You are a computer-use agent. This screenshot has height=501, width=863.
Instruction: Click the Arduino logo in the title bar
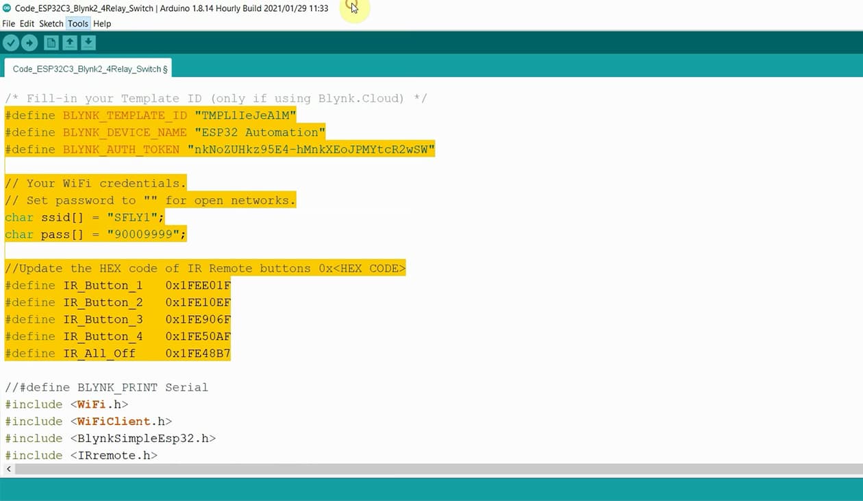pyautogui.click(x=8, y=8)
